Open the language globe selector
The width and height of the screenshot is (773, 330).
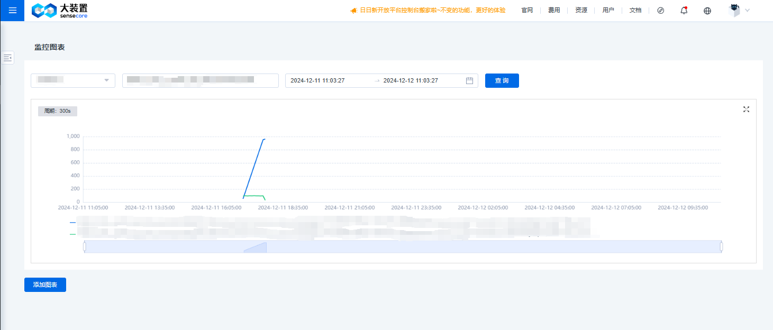tap(707, 10)
